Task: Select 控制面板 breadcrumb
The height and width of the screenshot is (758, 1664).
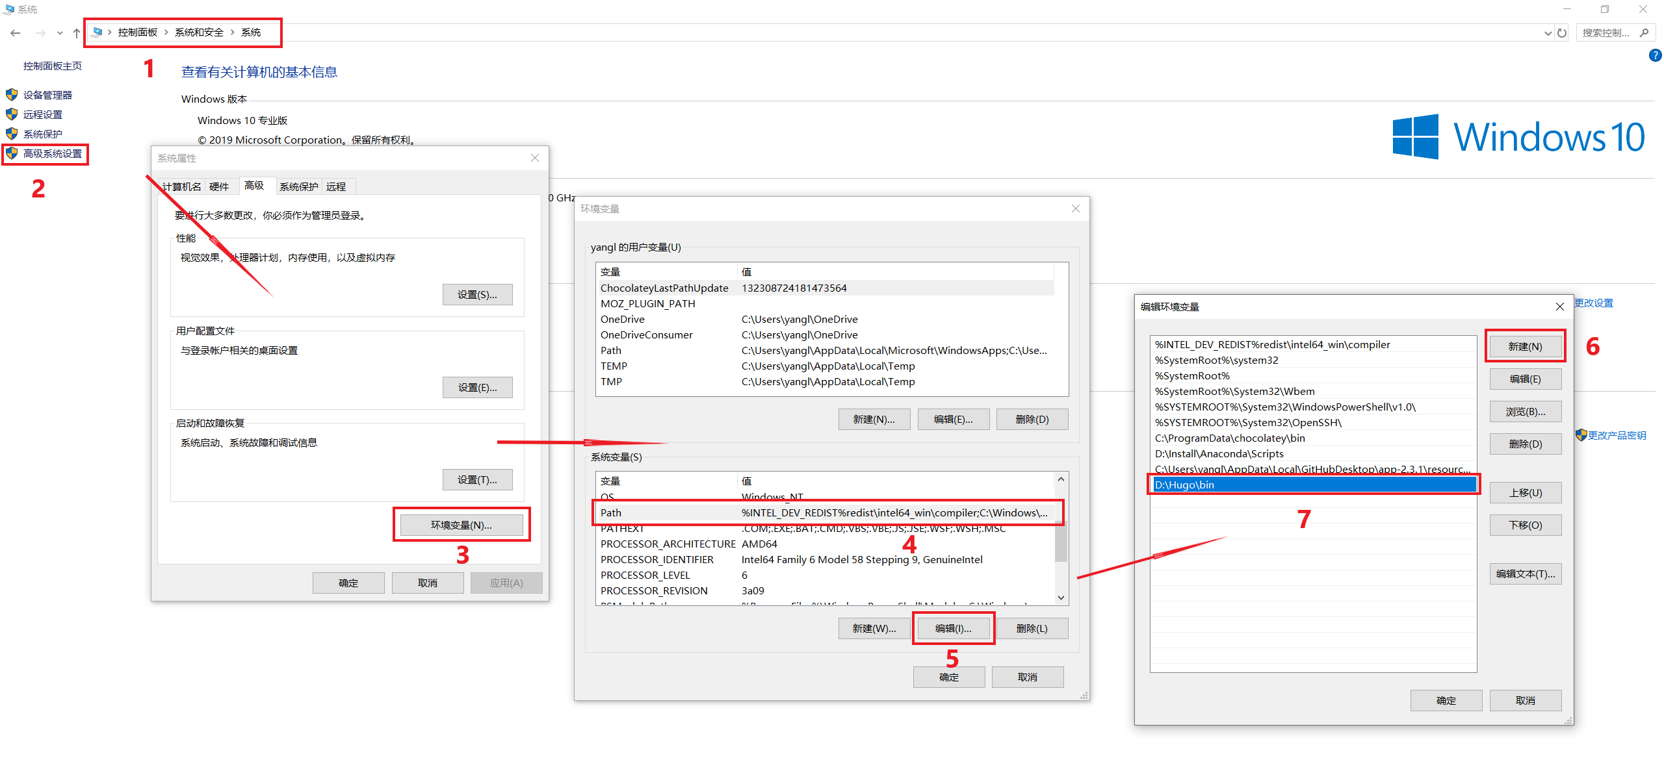Action: pos(138,32)
